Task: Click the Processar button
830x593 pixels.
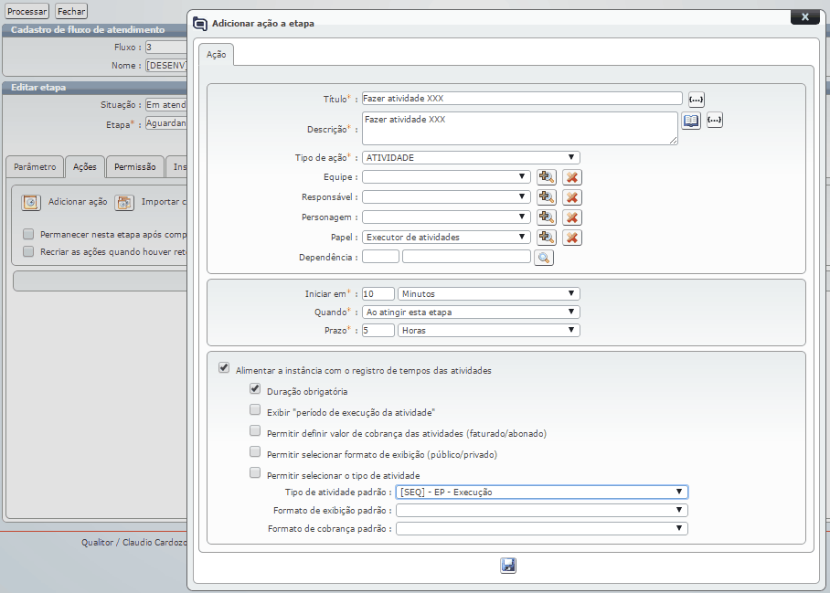Action: coord(27,12)
